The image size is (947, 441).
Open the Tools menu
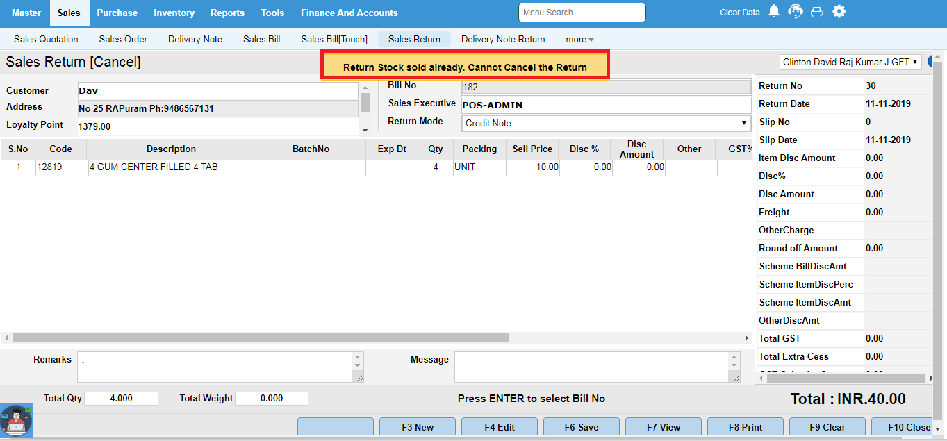click(273, 13)
